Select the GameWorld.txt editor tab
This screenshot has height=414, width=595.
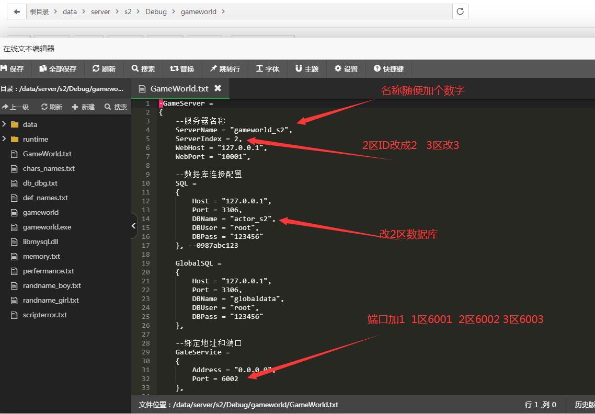[179, 88]
